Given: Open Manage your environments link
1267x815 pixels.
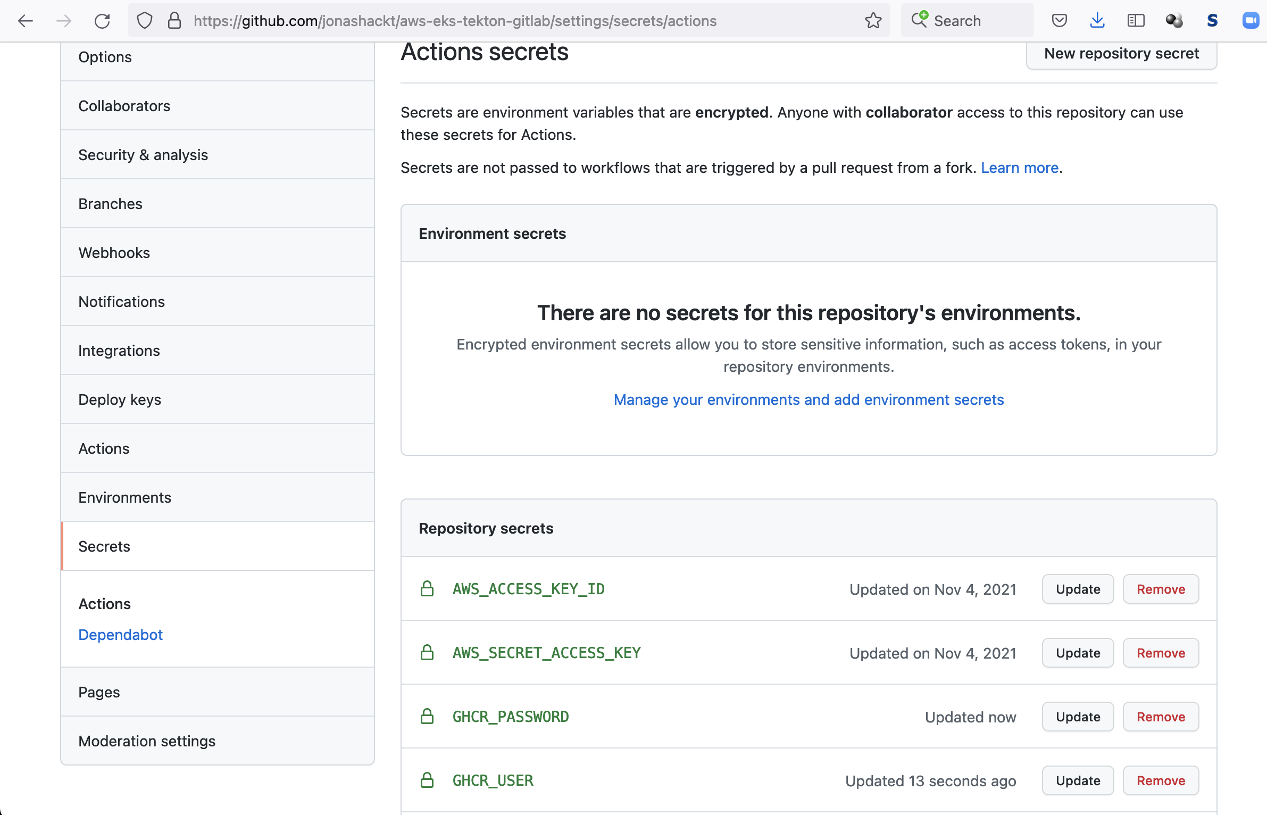Looking at the screenshot, I should [x=808, y=400].
